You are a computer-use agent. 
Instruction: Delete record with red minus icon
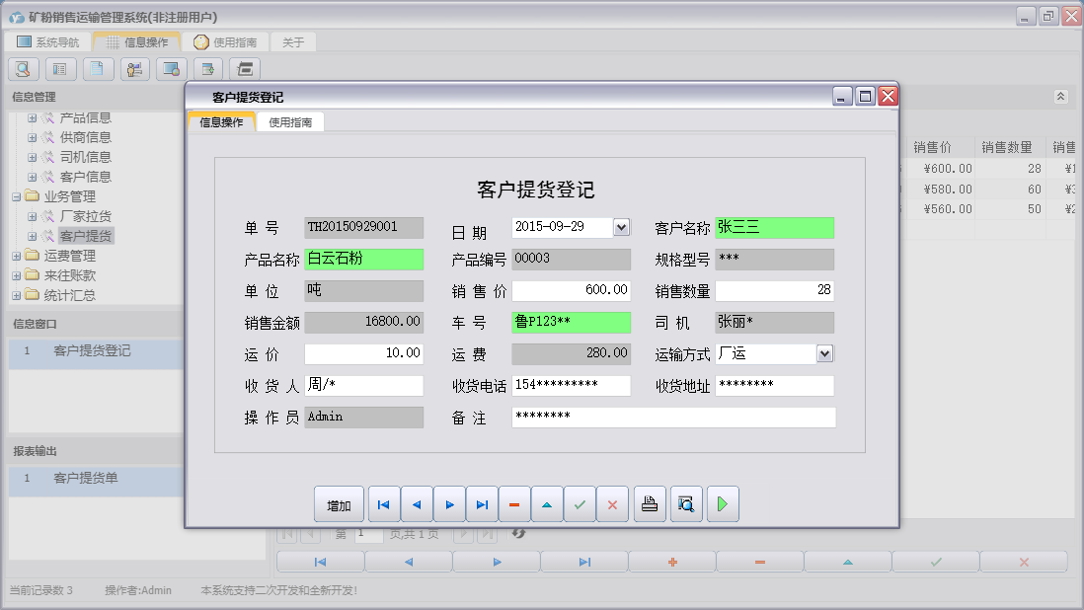514,504
